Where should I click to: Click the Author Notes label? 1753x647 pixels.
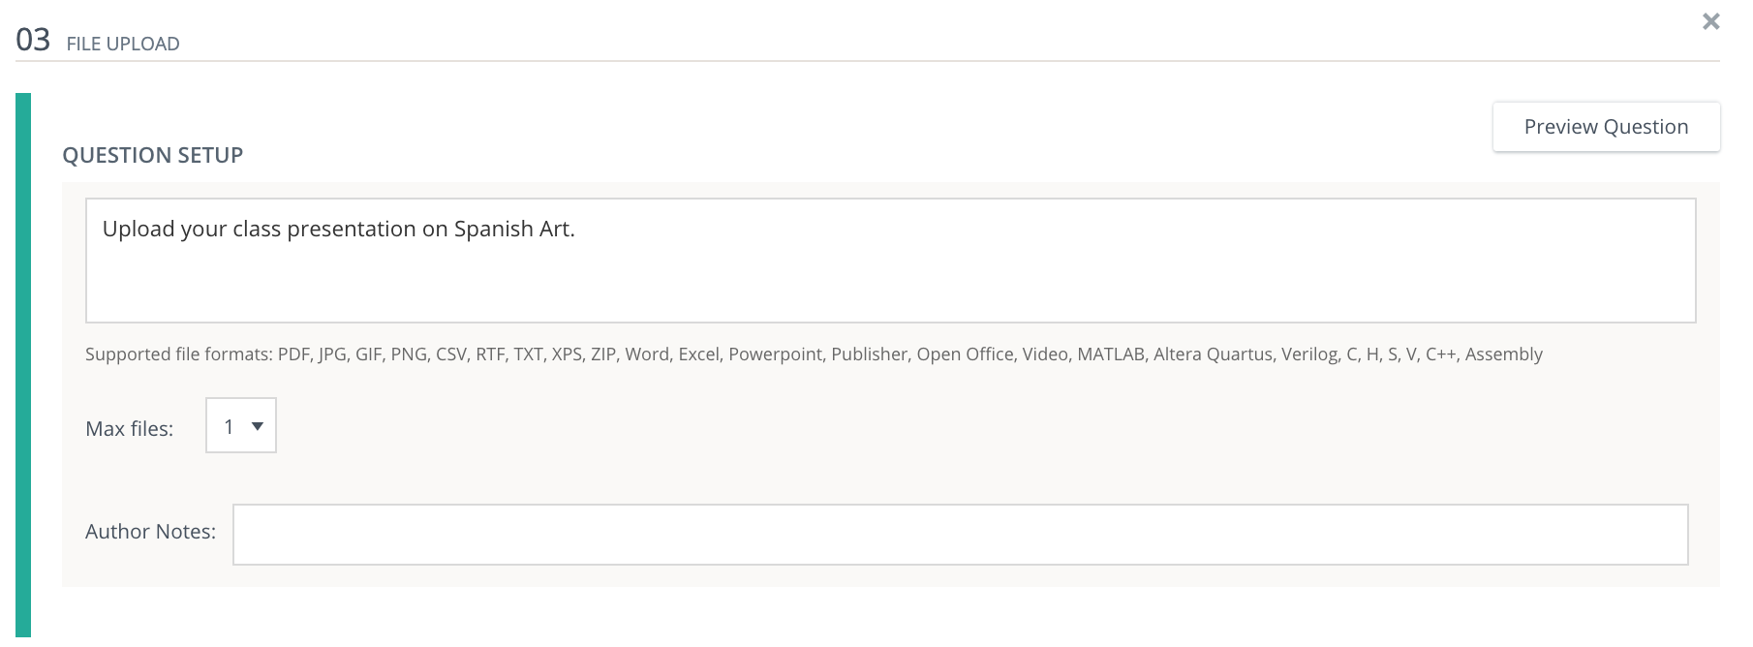150,531
